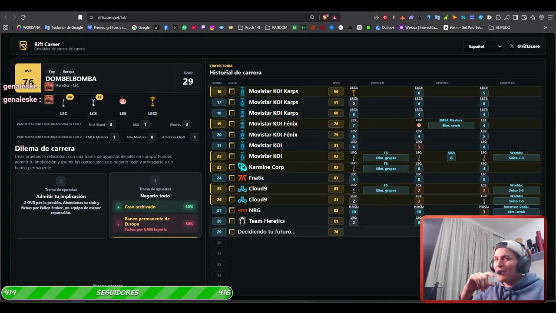556x313 pixels.
Task: Click the Cloud9 logo in age 26 row
Action: click(242, 200)
